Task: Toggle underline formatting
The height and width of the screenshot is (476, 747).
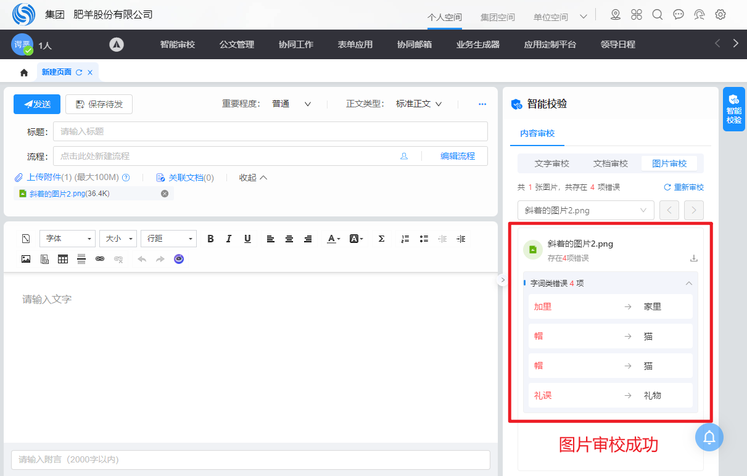Action: 247,239
